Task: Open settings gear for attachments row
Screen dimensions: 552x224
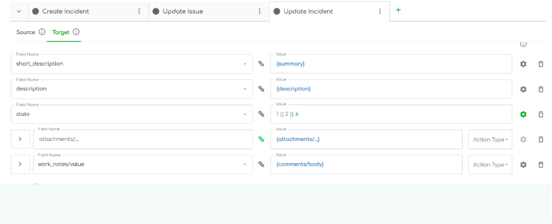Action: 523,139
